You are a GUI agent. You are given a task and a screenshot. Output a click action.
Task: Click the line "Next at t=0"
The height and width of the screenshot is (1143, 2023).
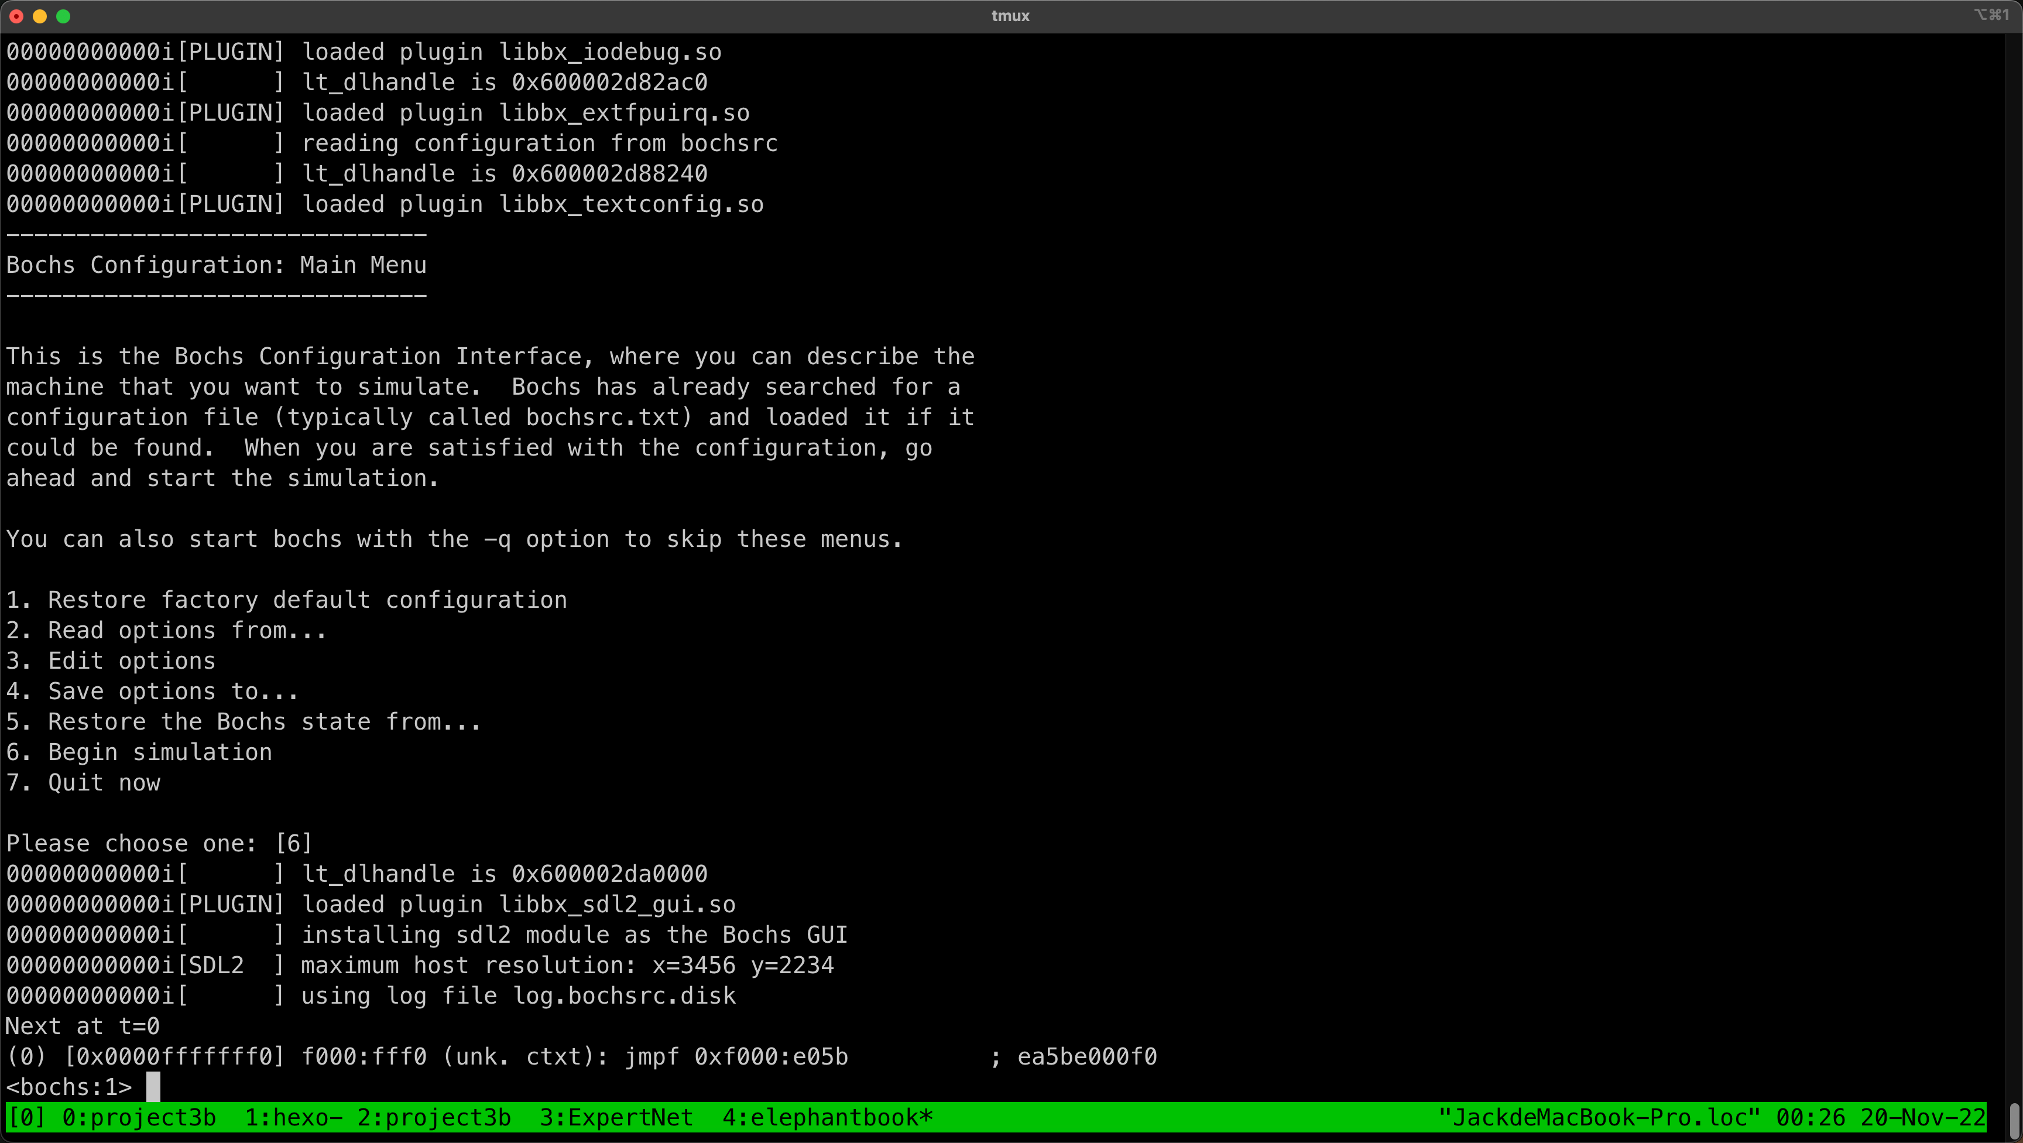(83, 1026)
